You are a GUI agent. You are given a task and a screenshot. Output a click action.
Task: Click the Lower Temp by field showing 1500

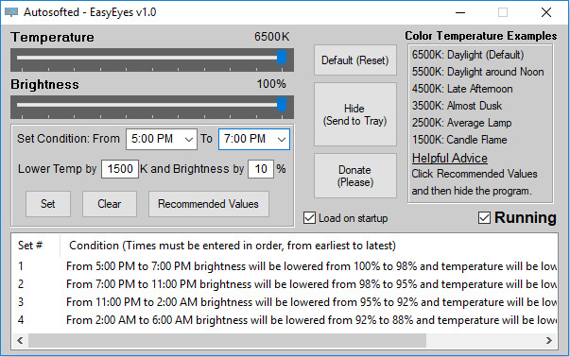120,169
